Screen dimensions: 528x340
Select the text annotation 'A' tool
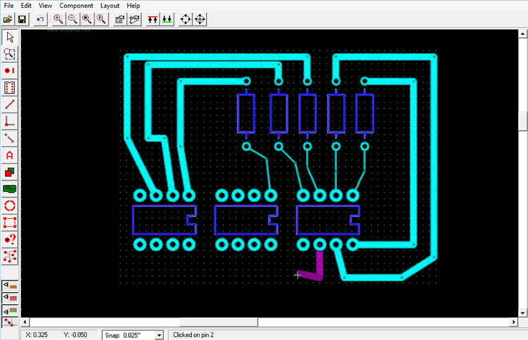[x=9, y=155]
